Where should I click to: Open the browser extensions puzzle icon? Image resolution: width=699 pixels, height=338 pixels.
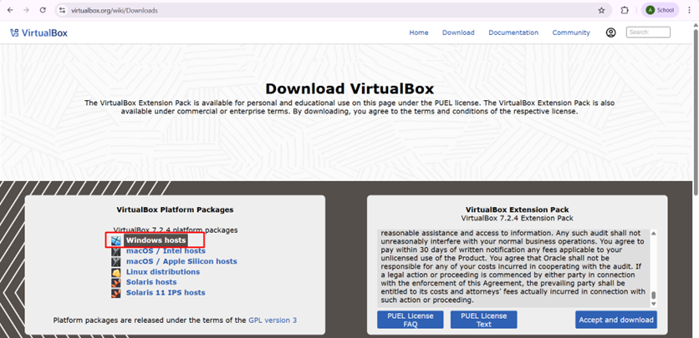[625, 10]
